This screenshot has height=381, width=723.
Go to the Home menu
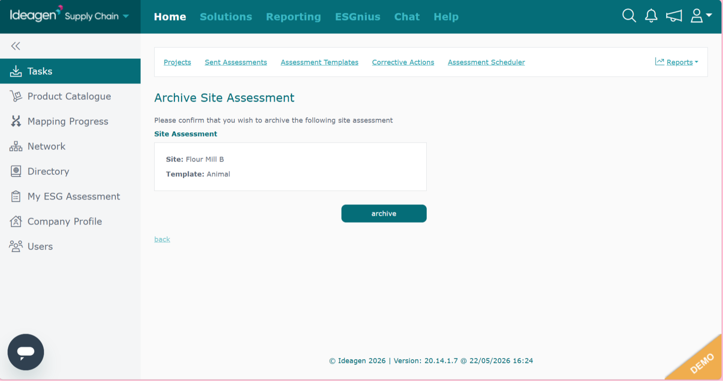point(170,17)
